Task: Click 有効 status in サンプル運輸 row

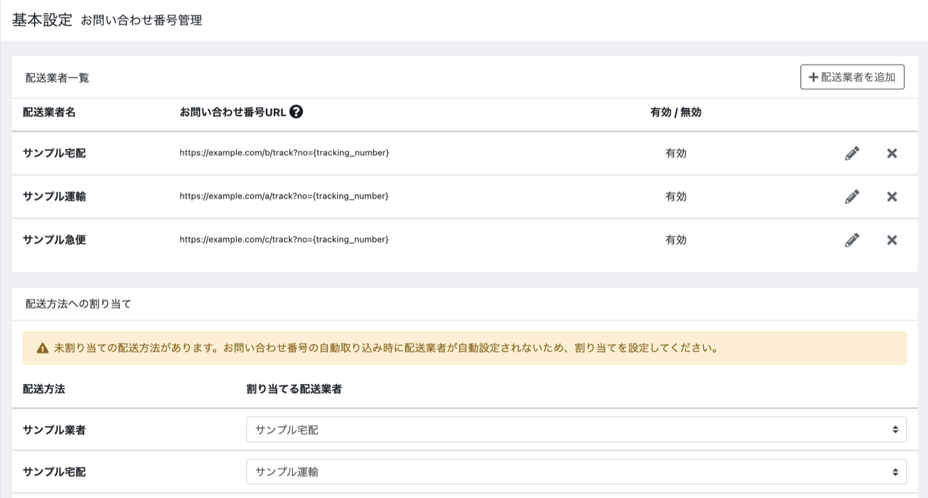Action: click(676, 196)
